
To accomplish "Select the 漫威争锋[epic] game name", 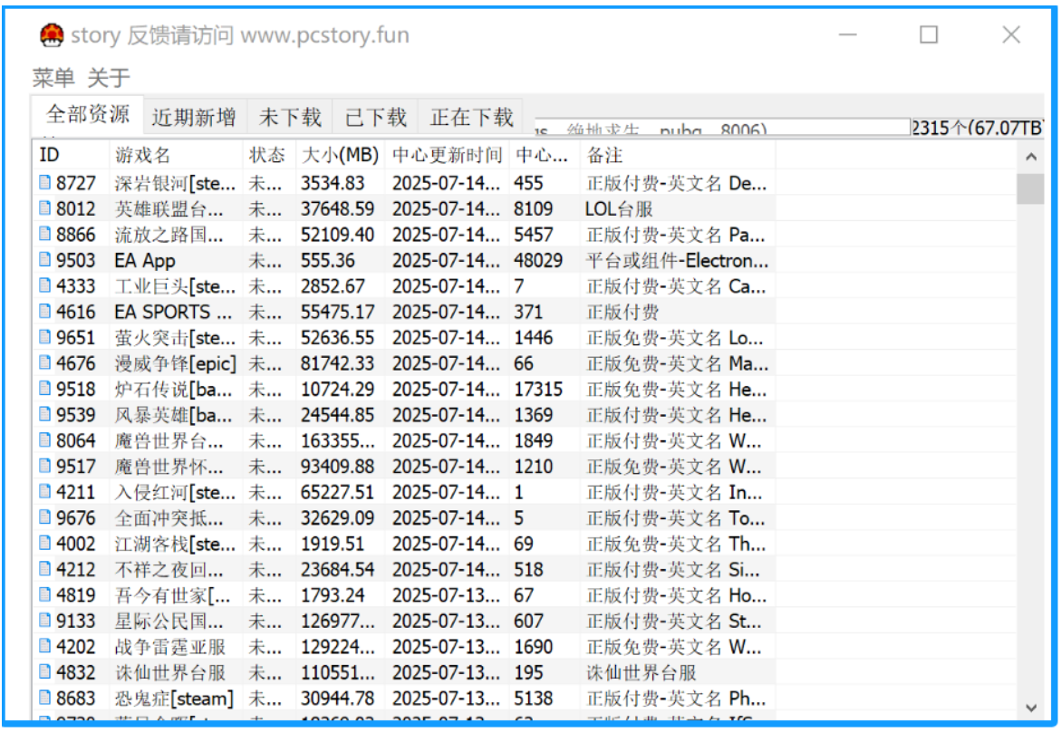I will coord(175,363).
